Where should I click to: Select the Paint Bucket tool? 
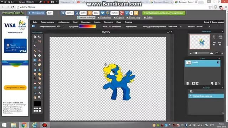(x=40, y=55)
